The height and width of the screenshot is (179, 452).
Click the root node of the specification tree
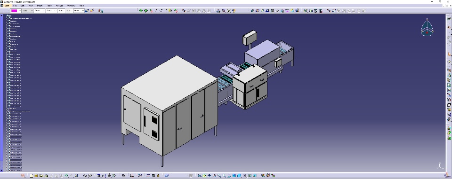coord(10,16)
